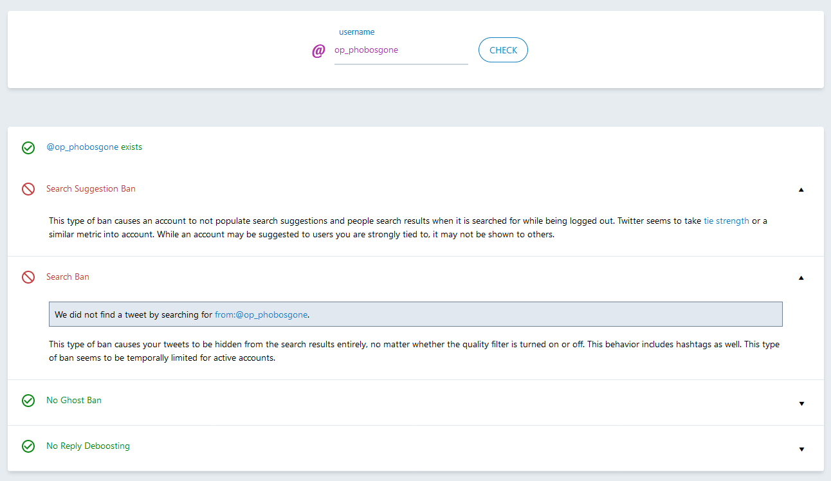Click the purple @ symbol icon
This screenshot has height=481, width=831.
point(318,51)
